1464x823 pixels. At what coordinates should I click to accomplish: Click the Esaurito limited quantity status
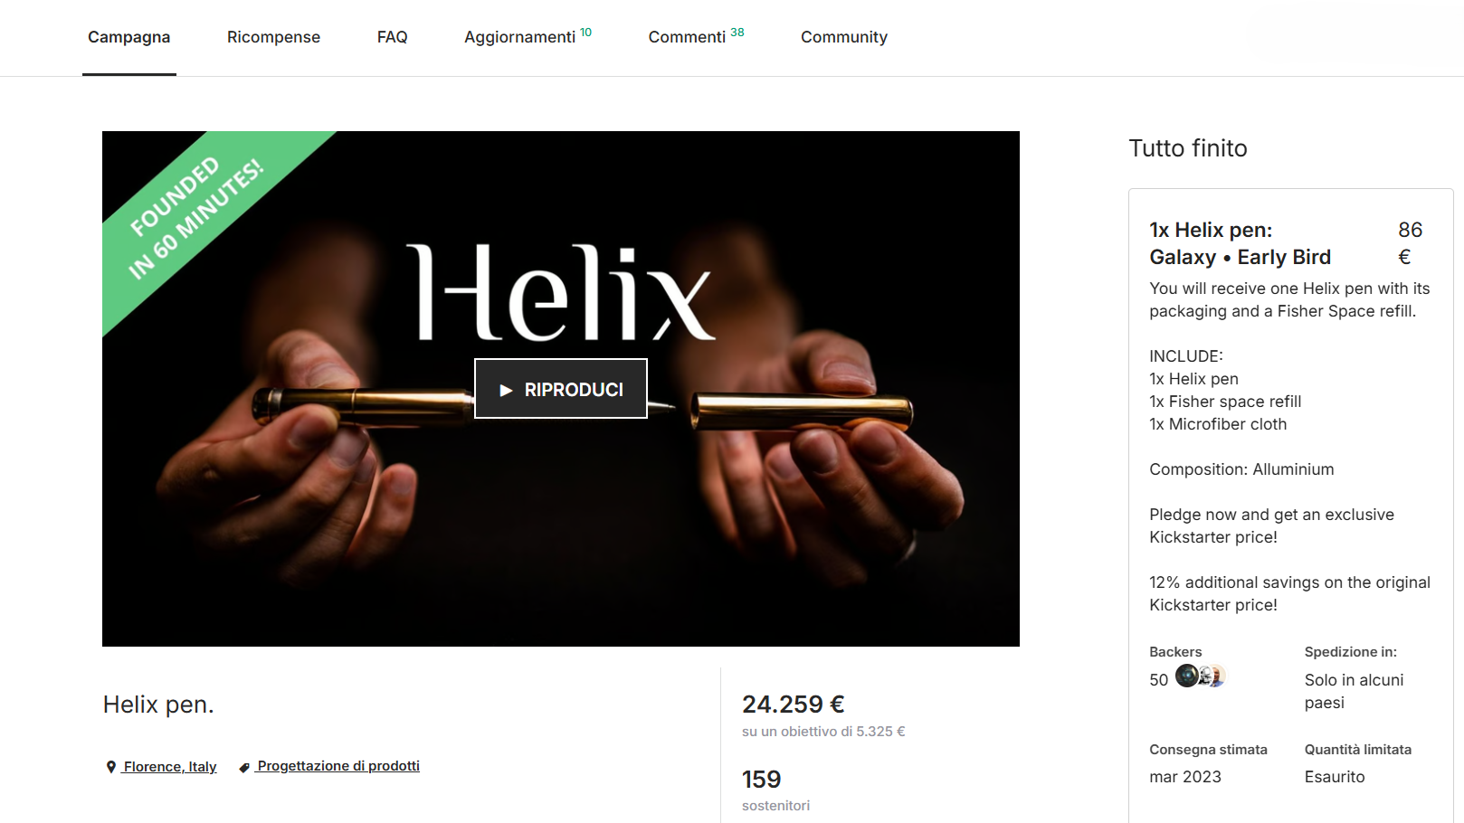click(1335, 777)
